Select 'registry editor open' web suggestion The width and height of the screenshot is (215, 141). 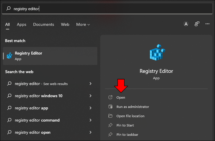33,132
